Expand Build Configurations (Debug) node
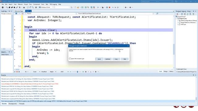The height and width of the screenshot is (111, 198). pos(178,21)
